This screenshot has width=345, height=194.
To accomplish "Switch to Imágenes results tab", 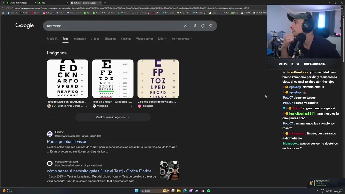I will (80, 39).
